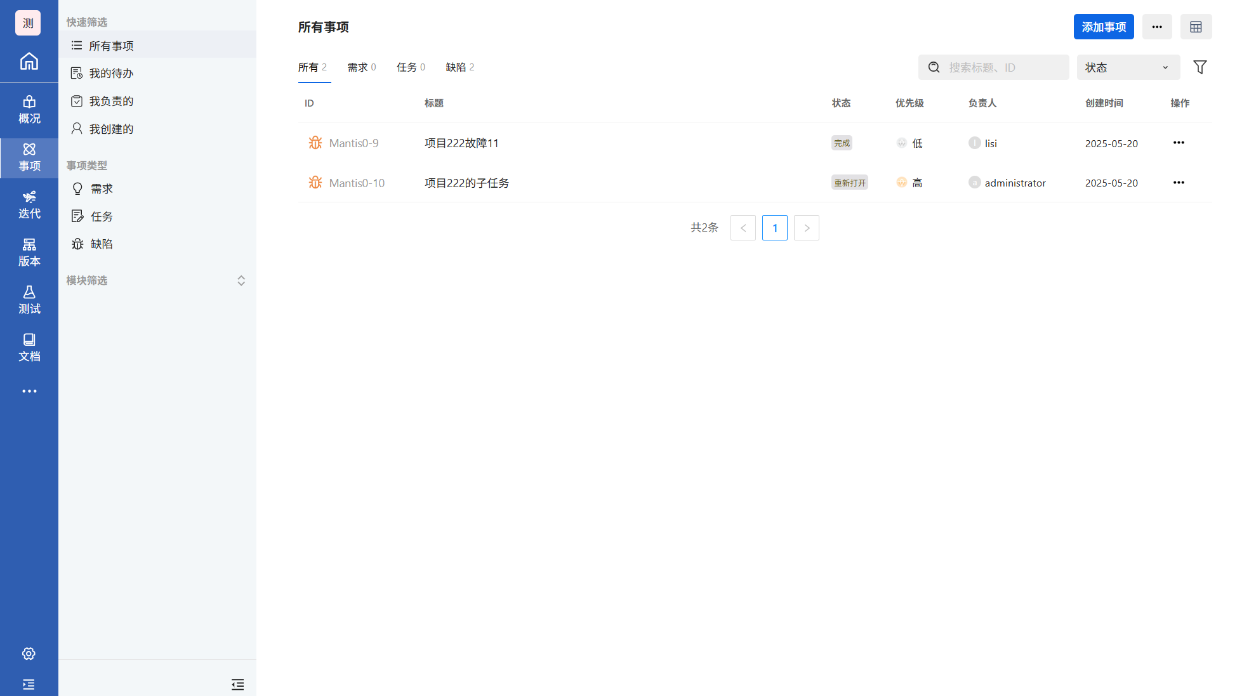Click the 完成 status tag
The height and width of the screenshot is (696, 1256).
tap(842, 143)
